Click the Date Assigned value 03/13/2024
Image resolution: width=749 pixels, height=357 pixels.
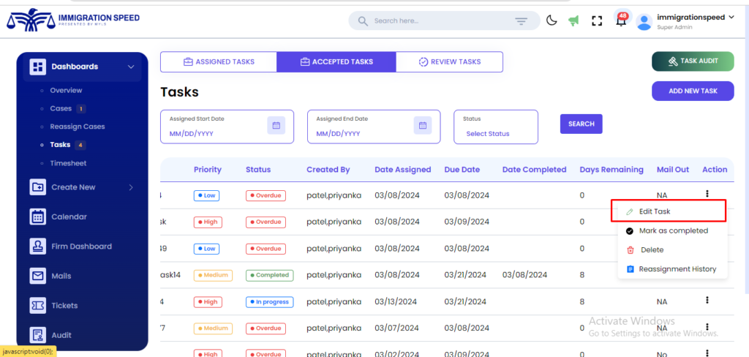coord(396,301)
